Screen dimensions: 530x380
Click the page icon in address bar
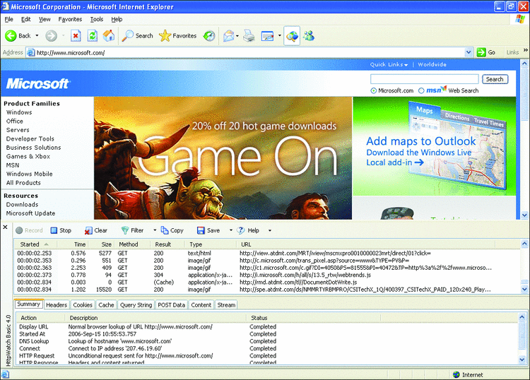click(x=31, y=53)
